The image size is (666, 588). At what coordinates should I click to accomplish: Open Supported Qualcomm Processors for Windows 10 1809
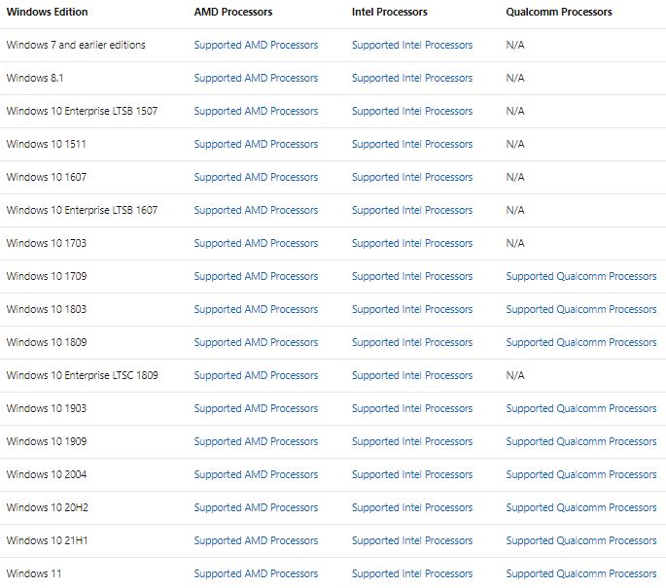581,343
